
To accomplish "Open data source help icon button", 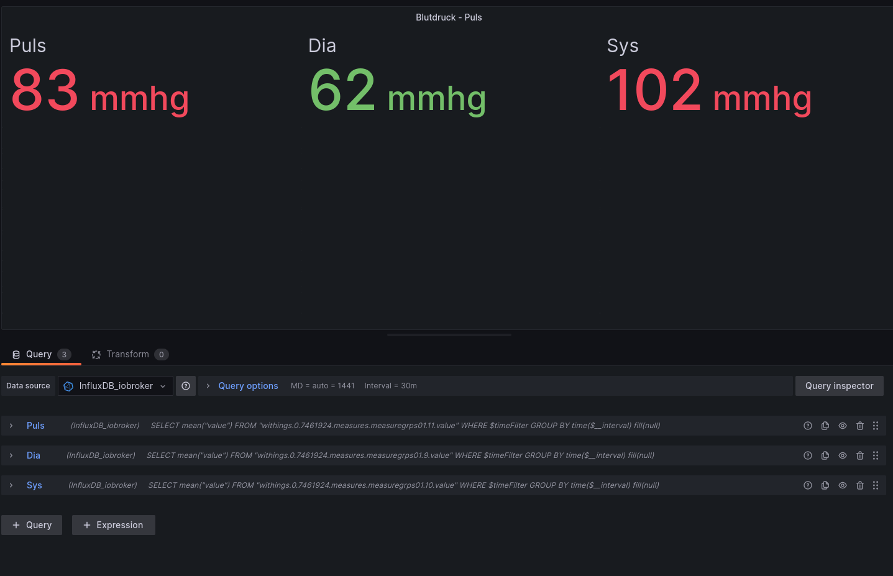I will [186, 386].
